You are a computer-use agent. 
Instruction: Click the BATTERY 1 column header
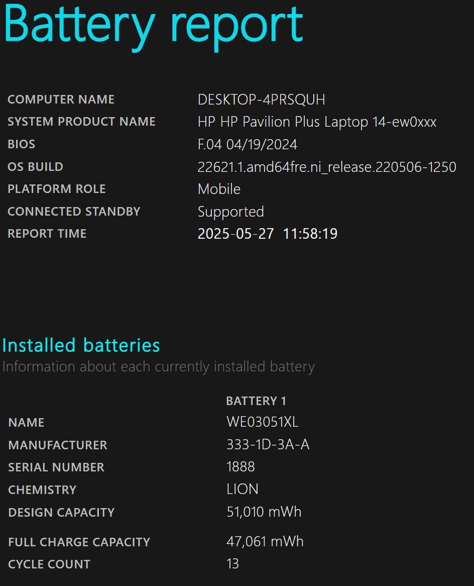click(x=256, y=401)
